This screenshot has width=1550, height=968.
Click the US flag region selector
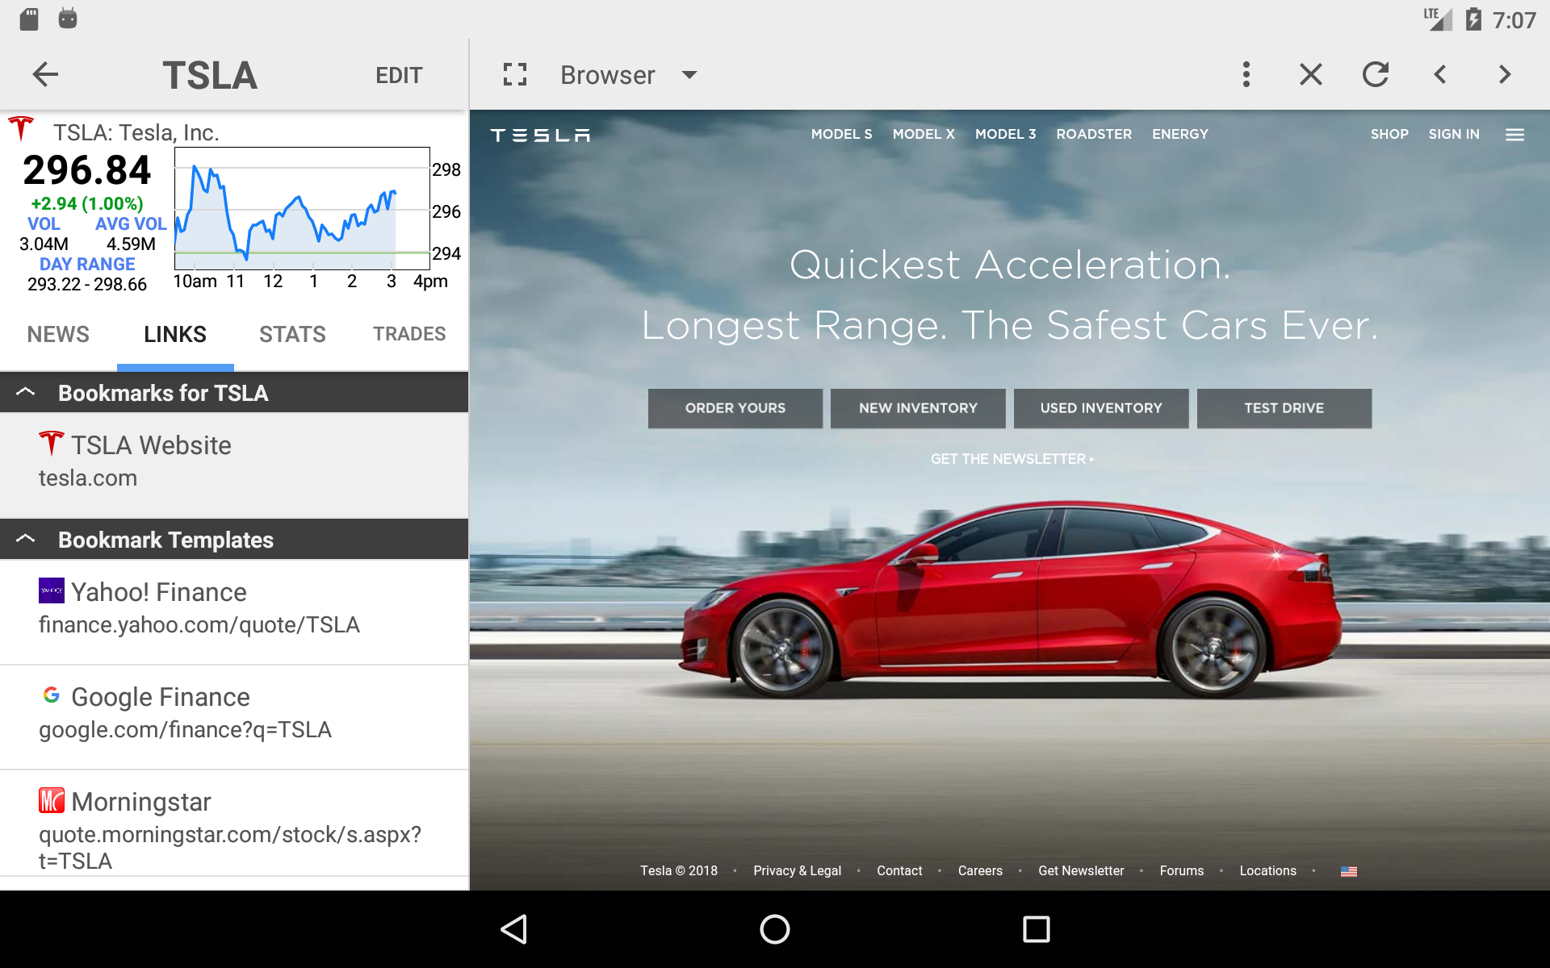1349,871
